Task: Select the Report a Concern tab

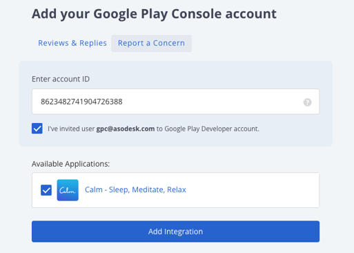Action: tap(151, 44)
